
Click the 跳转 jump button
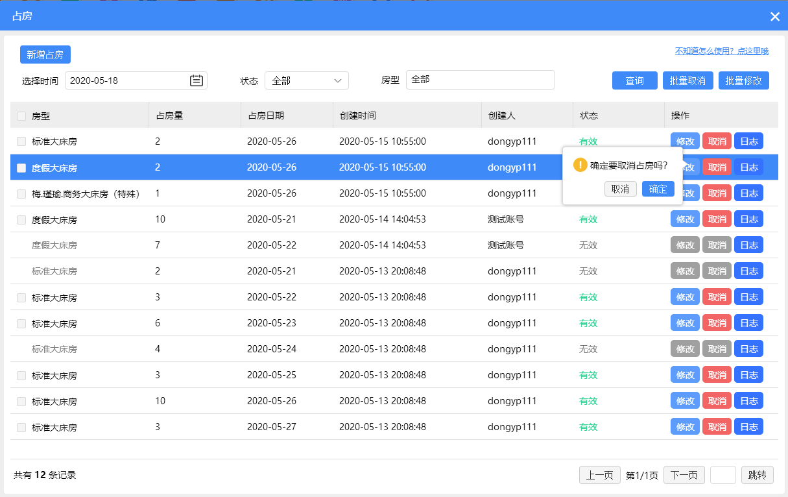(758, 475)
